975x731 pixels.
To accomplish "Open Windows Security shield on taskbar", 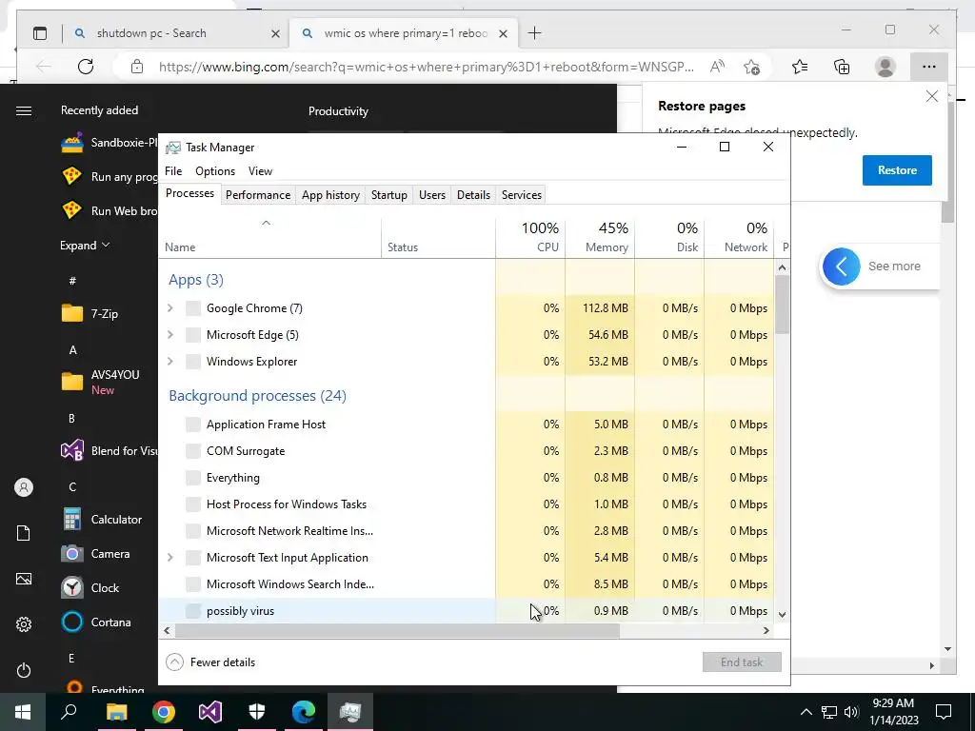I will [x=257, y=712].
